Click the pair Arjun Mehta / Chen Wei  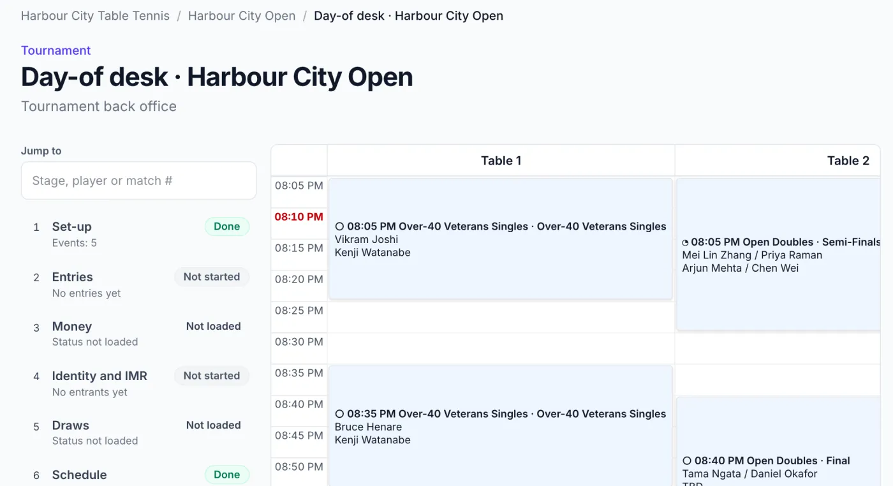click(741, 269)
